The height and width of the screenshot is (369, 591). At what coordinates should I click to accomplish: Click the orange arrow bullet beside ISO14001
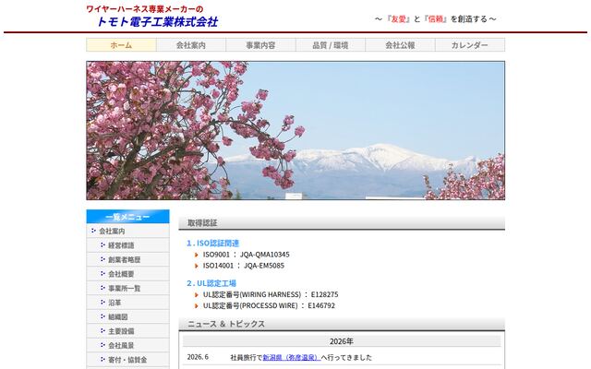pyautogui.click(x=197, y=266)
